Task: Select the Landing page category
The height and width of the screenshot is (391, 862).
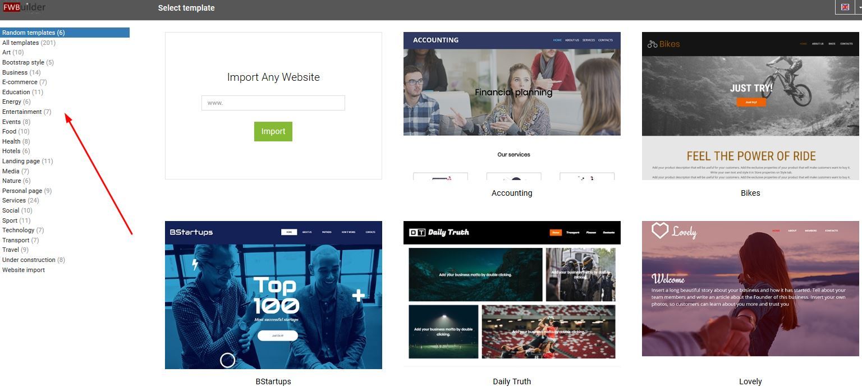Action: pyautogui.click(x=27, y=161)
